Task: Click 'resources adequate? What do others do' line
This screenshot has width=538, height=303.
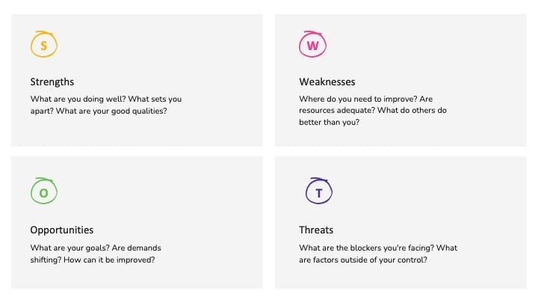Action: 373,110
